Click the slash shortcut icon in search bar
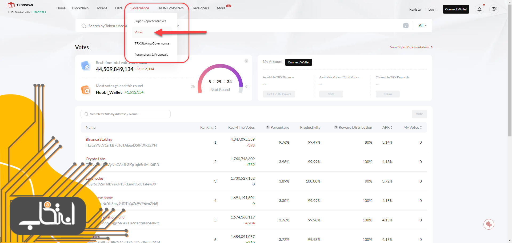This screenshot has height=243, width=512. (x=406, y=26)
